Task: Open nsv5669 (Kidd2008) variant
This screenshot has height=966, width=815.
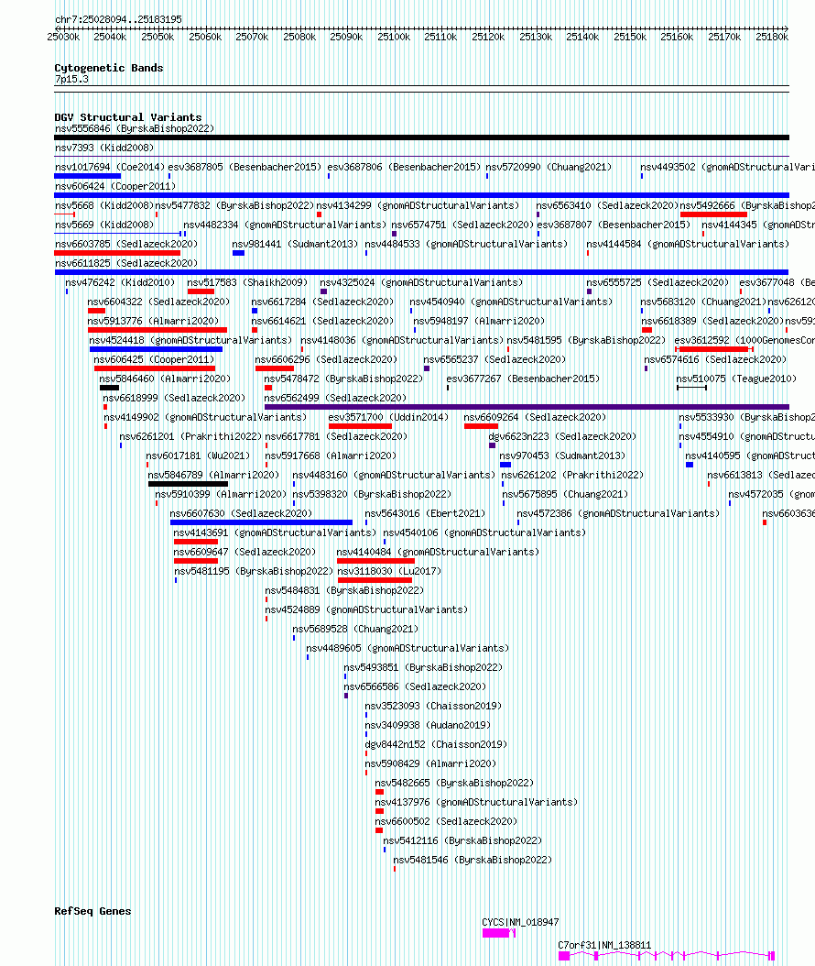Action: (x=104, y=225)
